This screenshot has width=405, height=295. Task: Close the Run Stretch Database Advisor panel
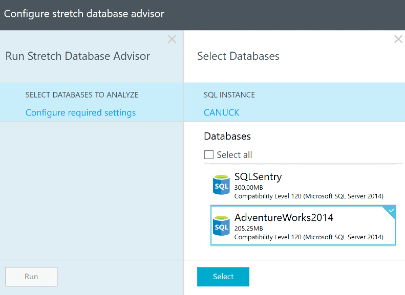click(x=172, y=39)
